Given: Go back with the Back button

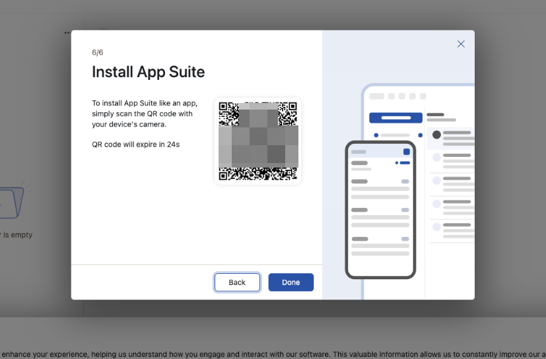Looking at the screenshot, I should tap(237, 282).
